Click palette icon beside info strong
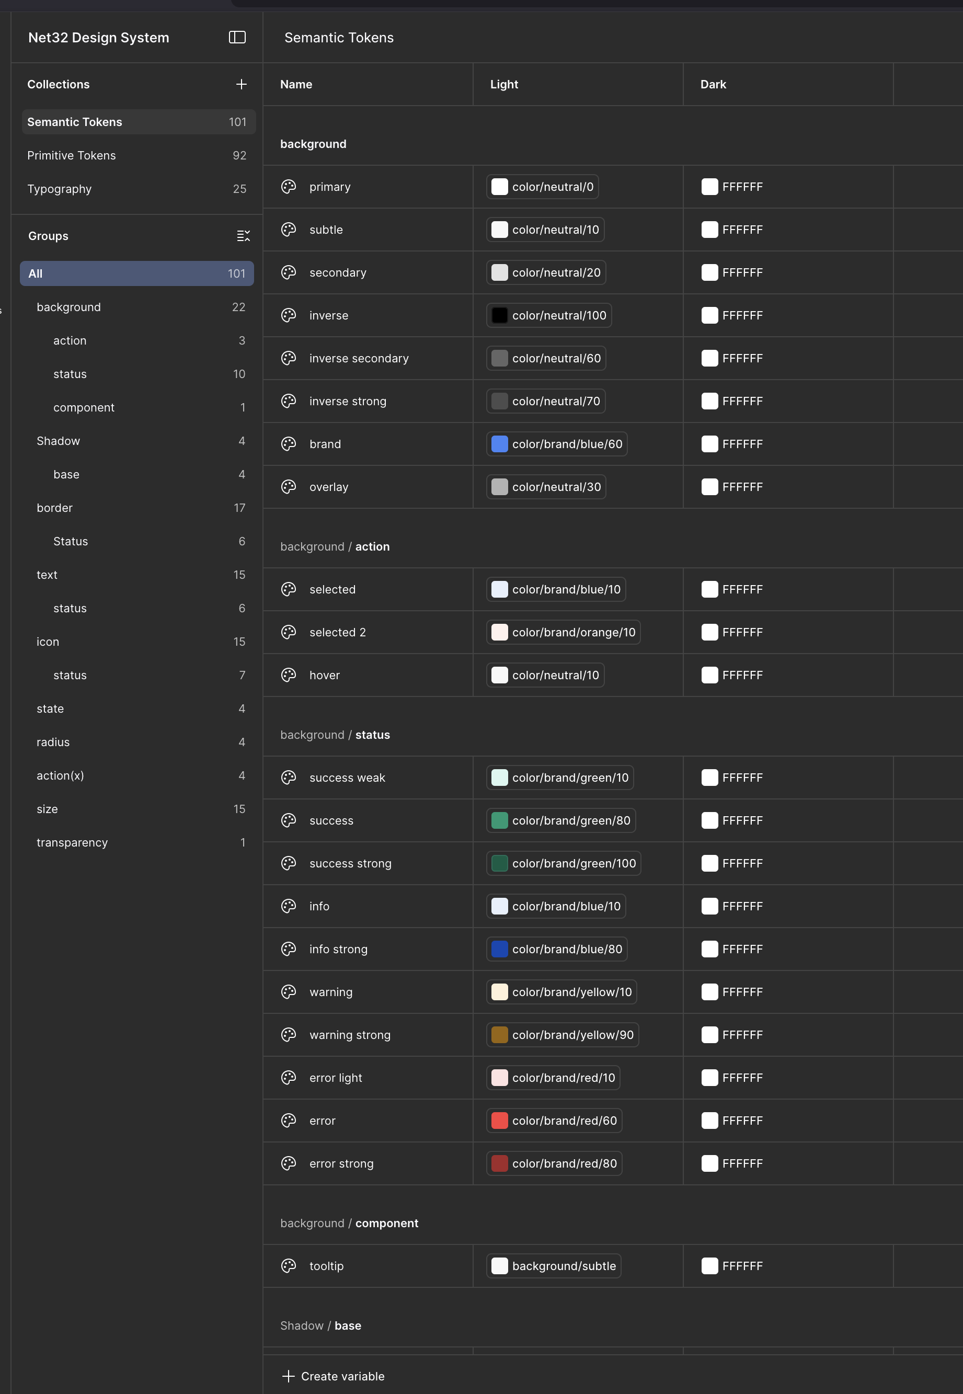Screen dimensions: 963x1394 (x=289, y=949)
